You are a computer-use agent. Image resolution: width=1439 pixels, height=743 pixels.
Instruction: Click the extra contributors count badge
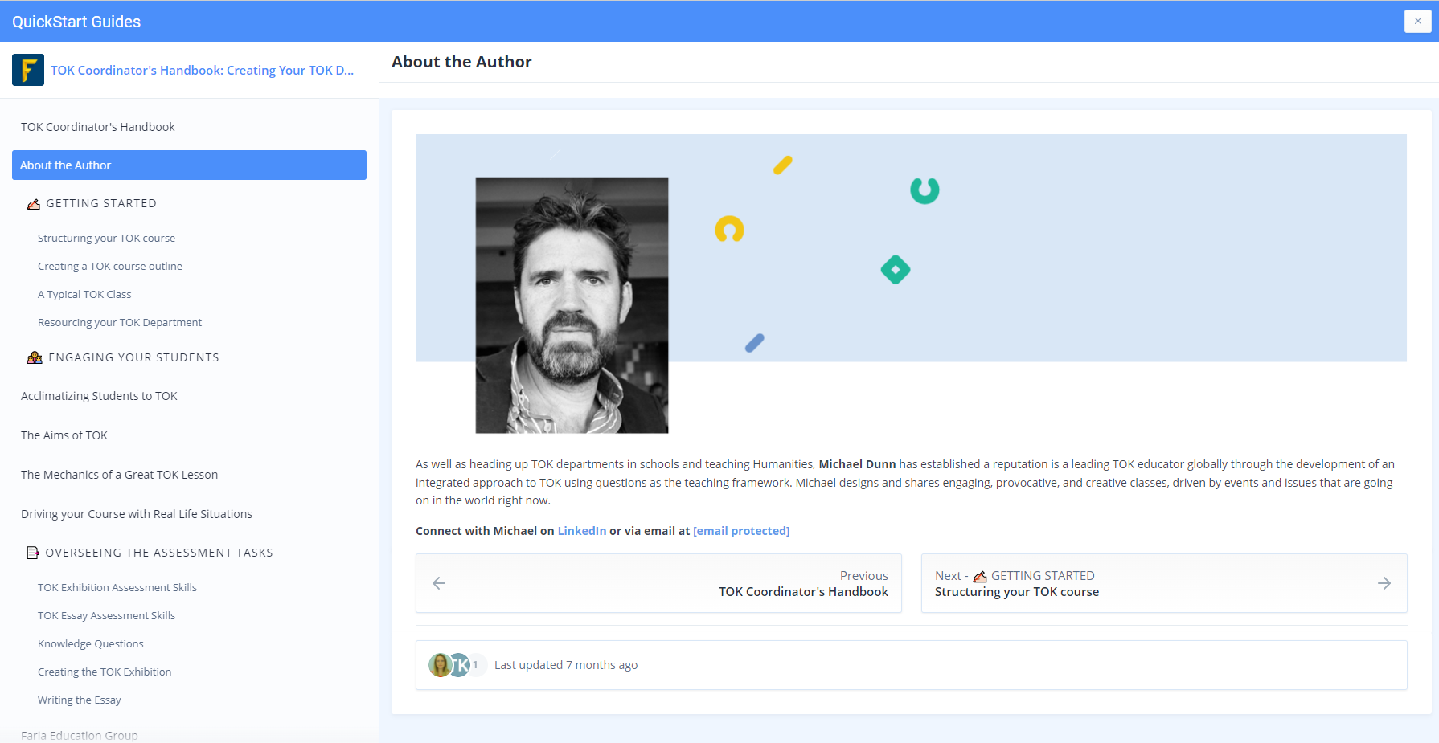[476, 665]
